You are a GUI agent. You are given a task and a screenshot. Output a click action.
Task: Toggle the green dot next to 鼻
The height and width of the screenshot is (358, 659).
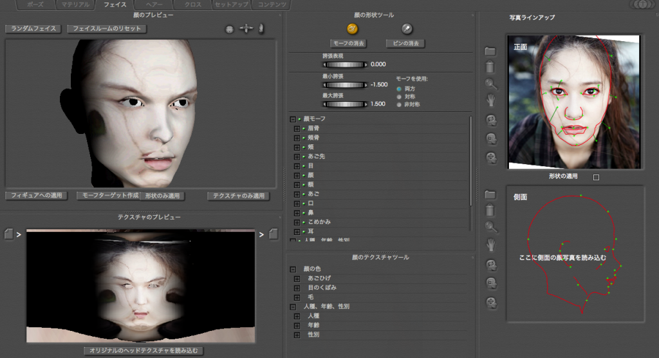(304, 213)
